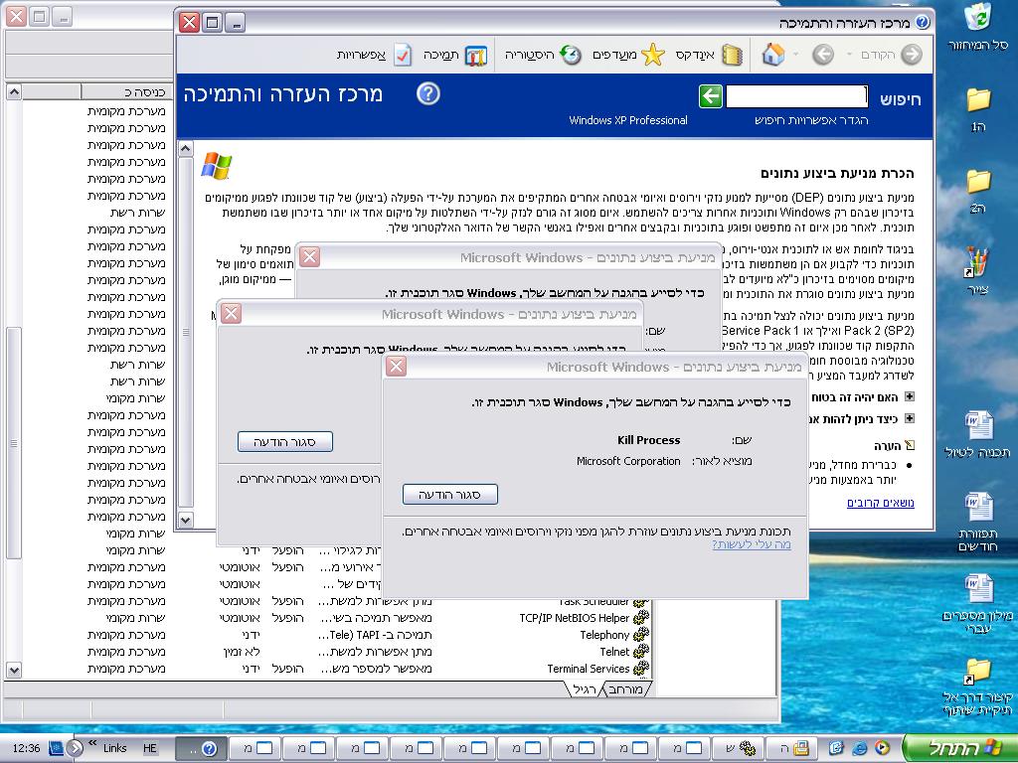Viewport: 1018px width, 763px height.
Task: Open the Paint (צייר) desktop shortcut
Action: [978, 262]
